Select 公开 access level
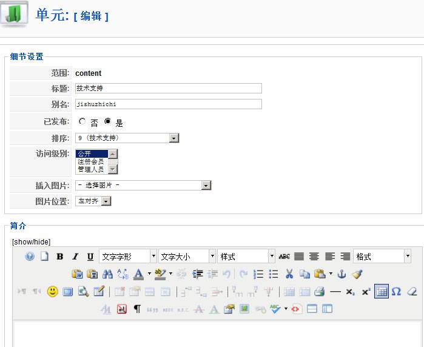The image size is (424, 347). pyautogui.click(x=92, y=153)
